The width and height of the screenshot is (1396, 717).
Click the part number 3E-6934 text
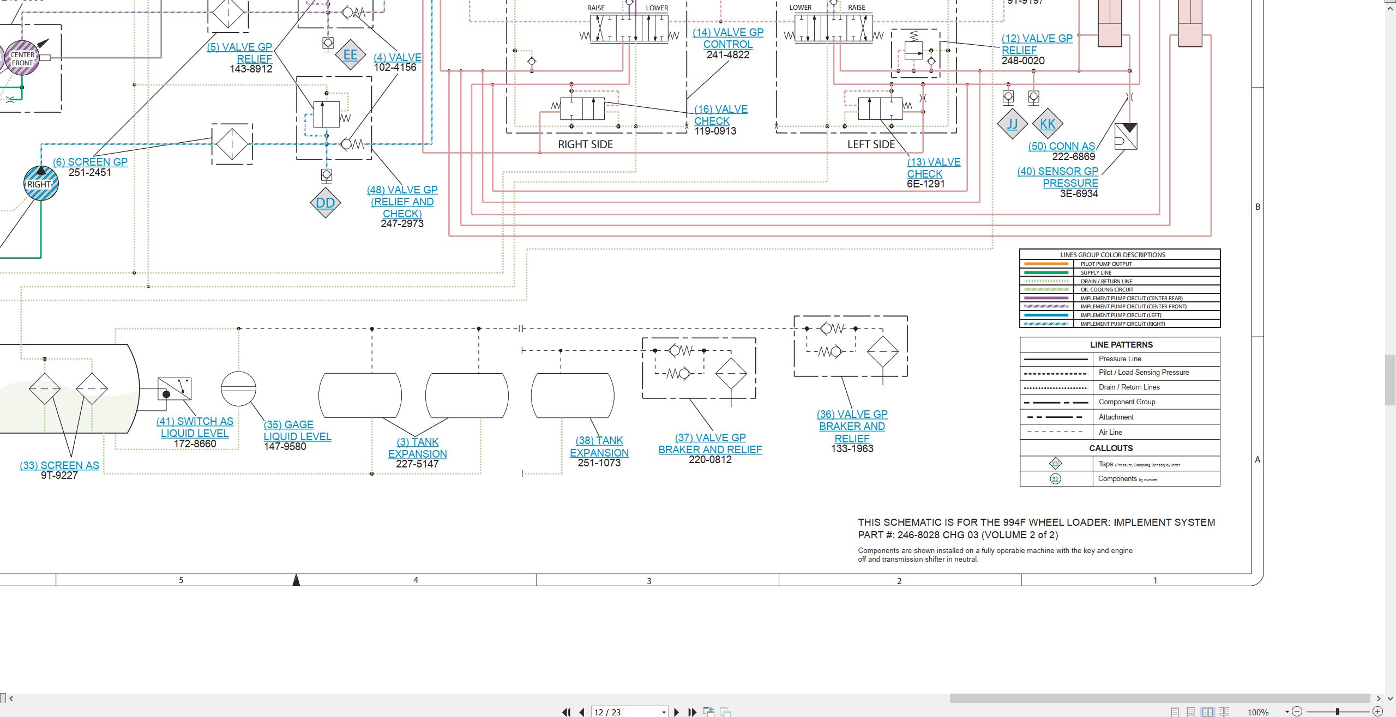[x=1079, y=193]
